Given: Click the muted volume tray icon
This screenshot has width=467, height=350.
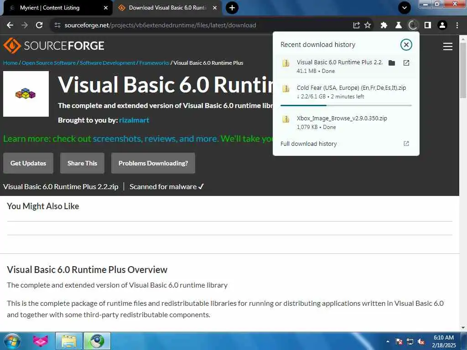Looking at the screenshot, I should pyautogui.click(x=421, y=342).
